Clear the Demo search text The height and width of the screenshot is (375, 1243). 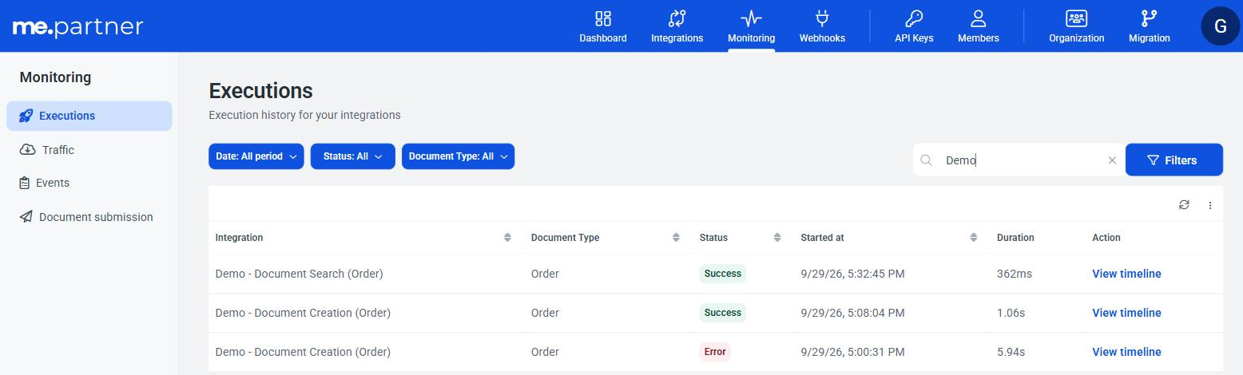pyautogui.click(x=1112, y=160)
